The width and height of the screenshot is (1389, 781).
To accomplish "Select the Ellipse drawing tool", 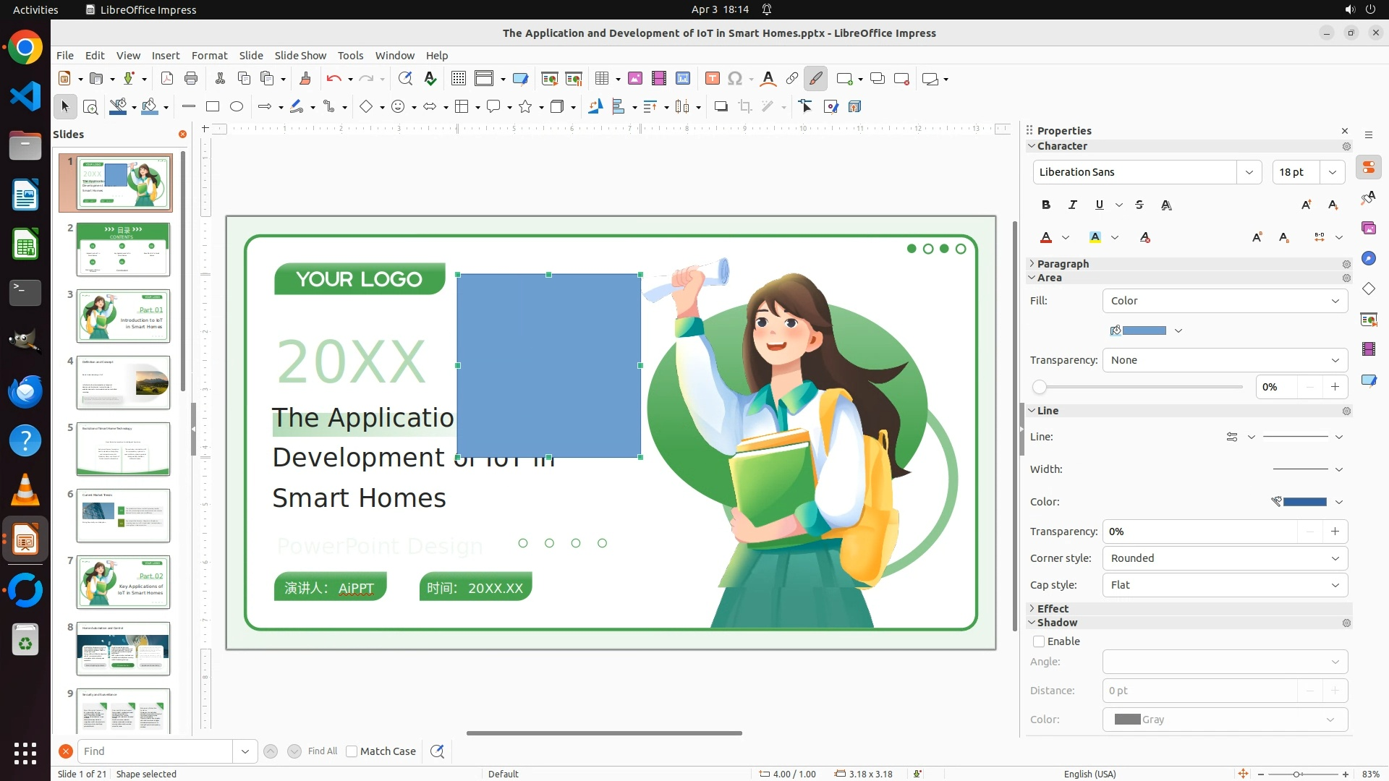I will (x=237, y=107).
